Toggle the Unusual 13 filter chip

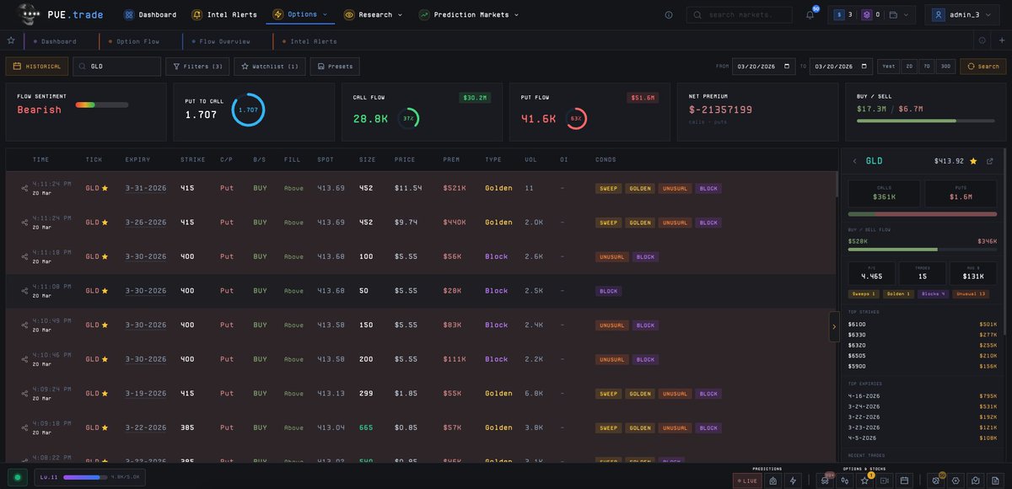(971, 294)
